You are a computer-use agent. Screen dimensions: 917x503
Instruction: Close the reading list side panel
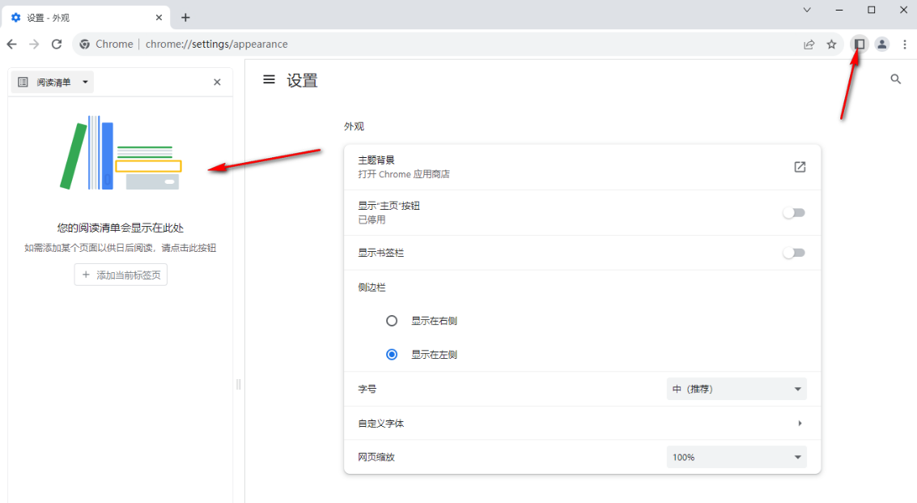pos(217,82)
